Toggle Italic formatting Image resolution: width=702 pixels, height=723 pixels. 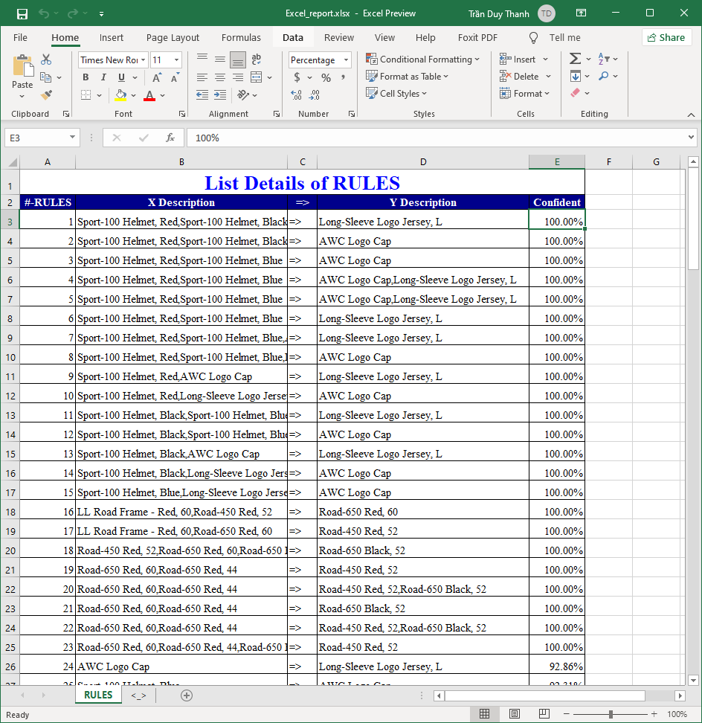(x=103, y=77)
